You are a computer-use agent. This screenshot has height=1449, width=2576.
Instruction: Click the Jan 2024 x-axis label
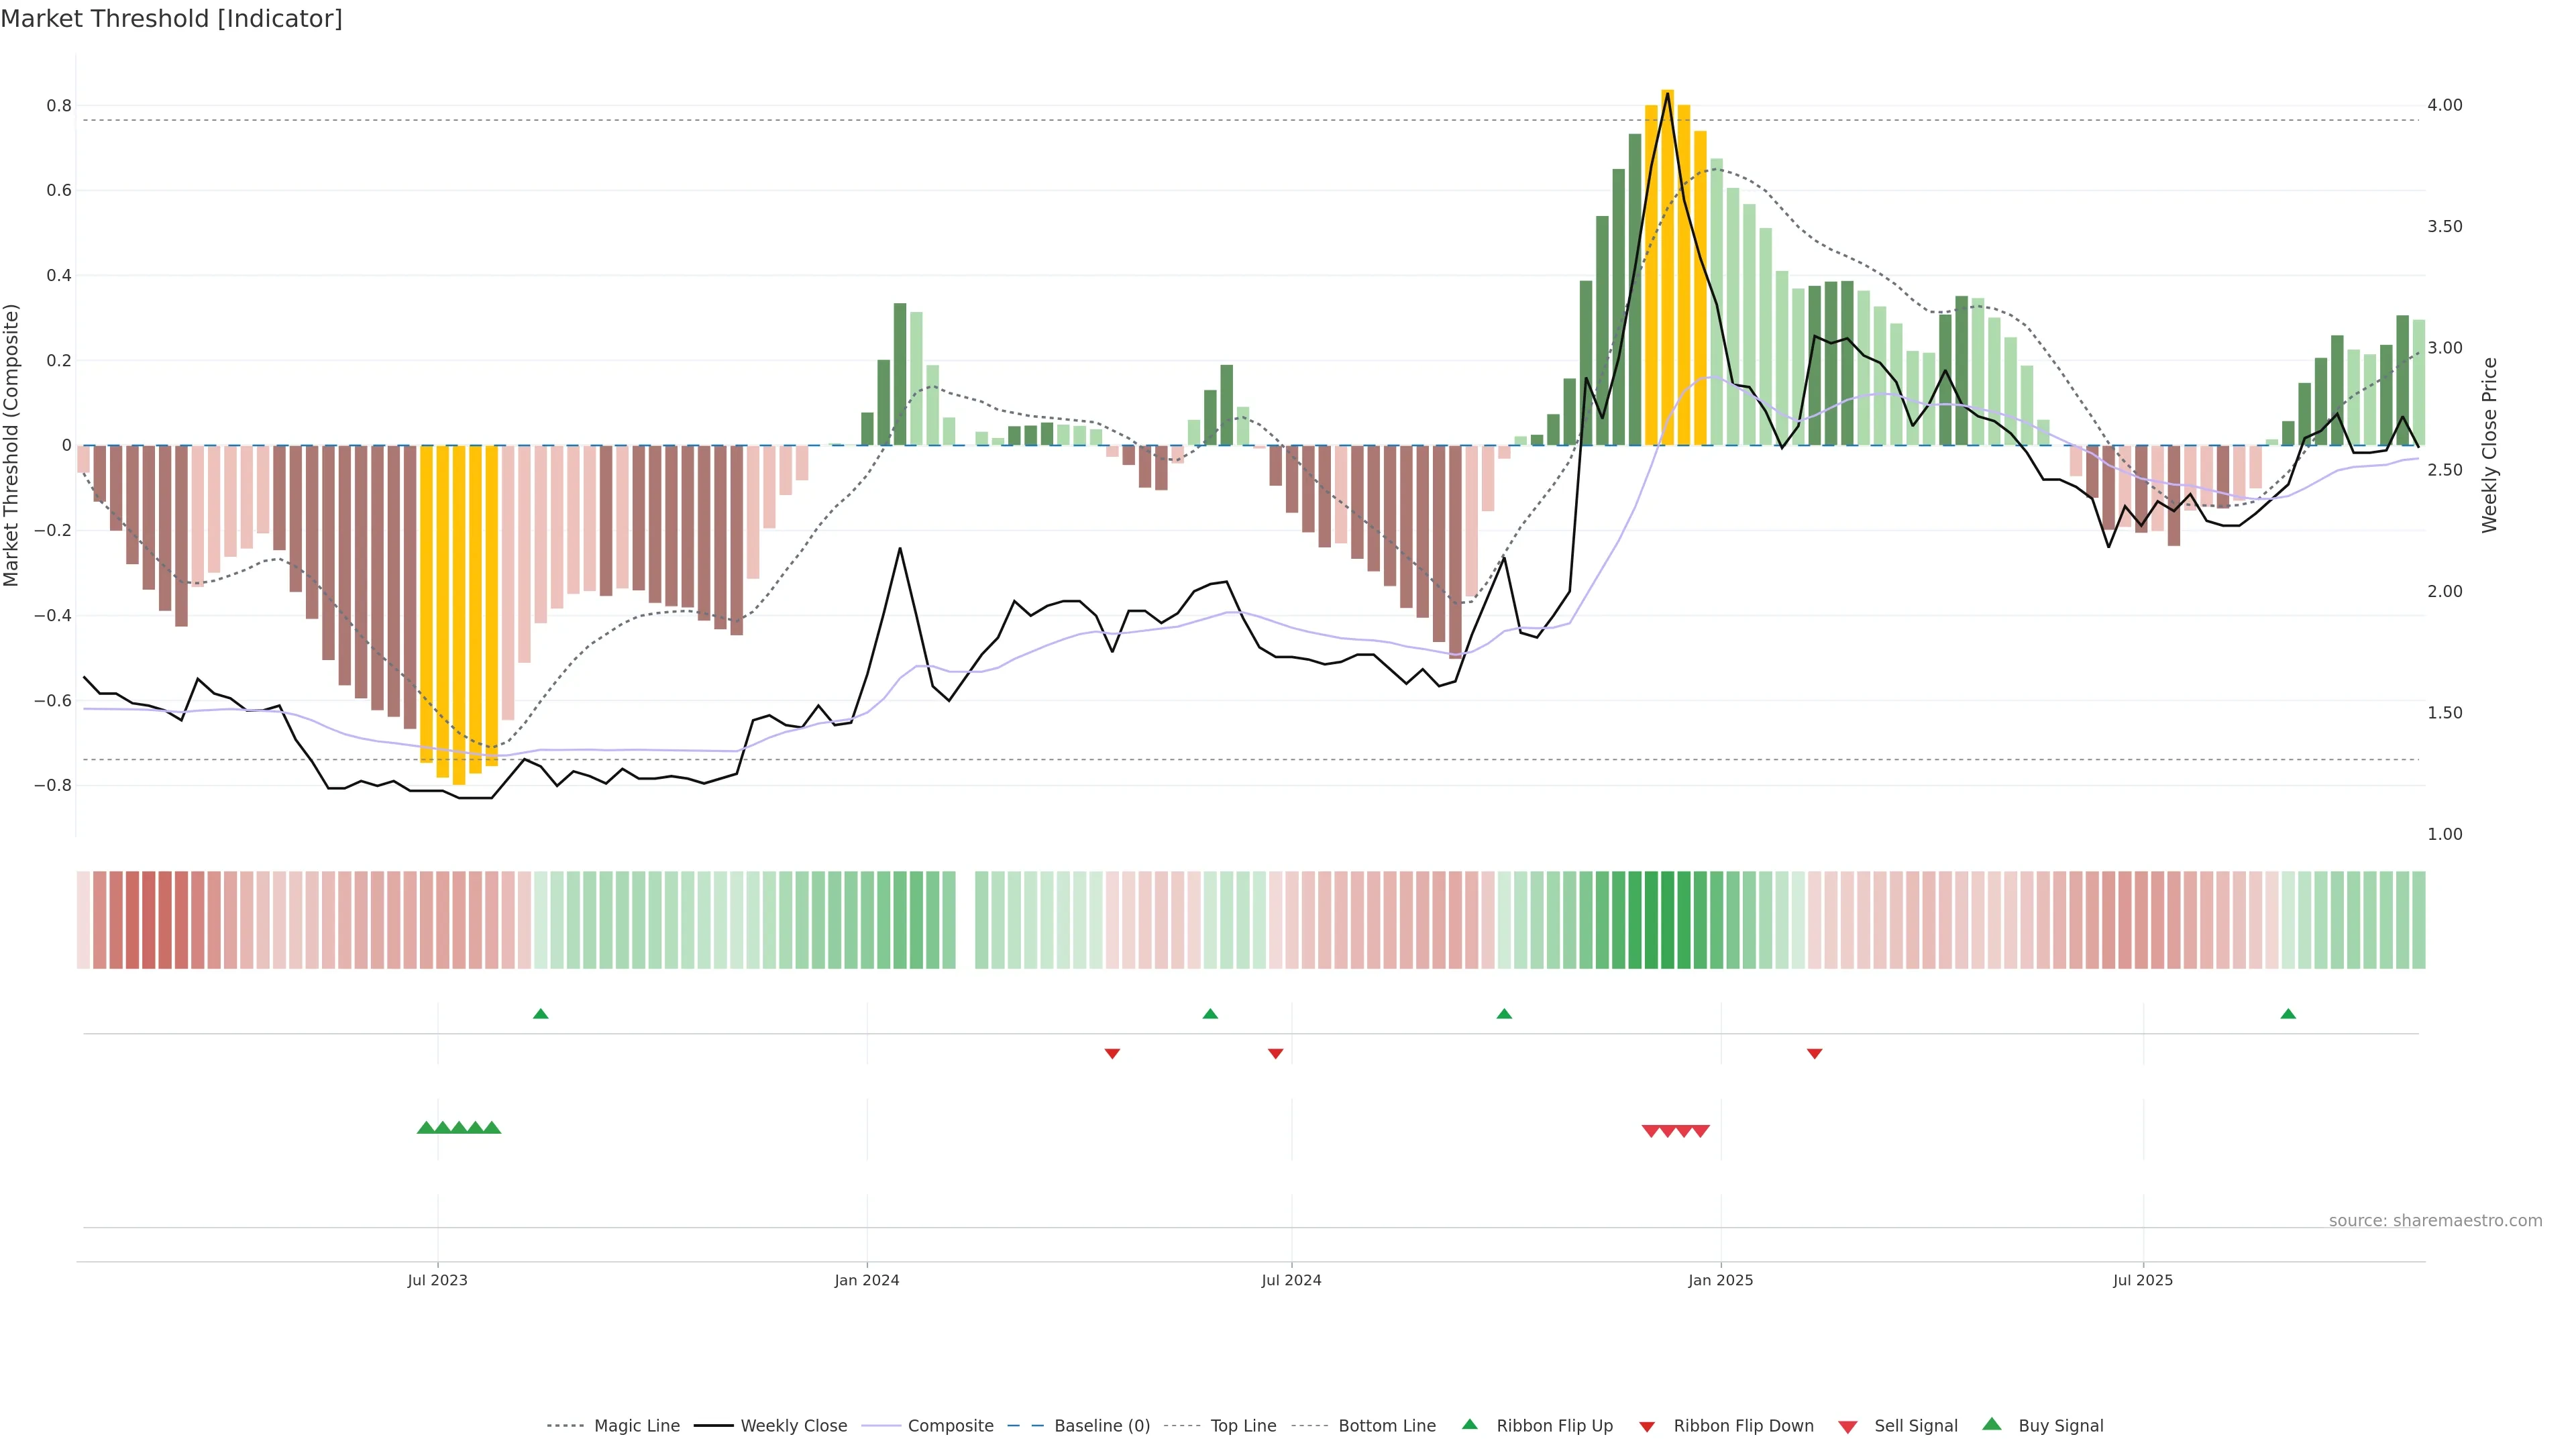click(x=867, y=1280)
